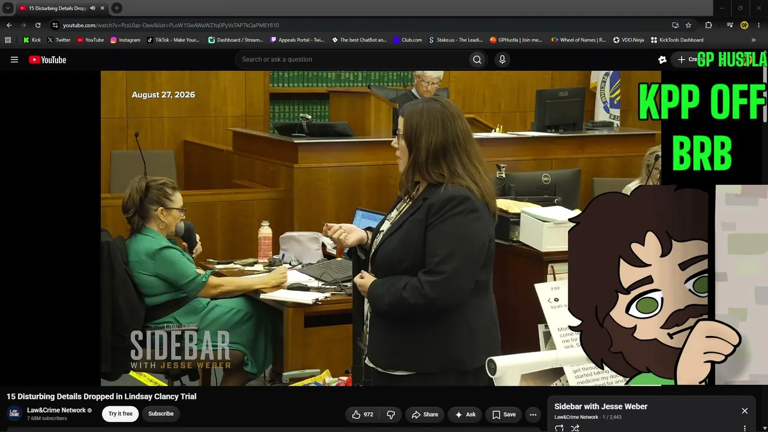
Task: Mute the tab via speaker icon
Action: [x=92, y=8]
